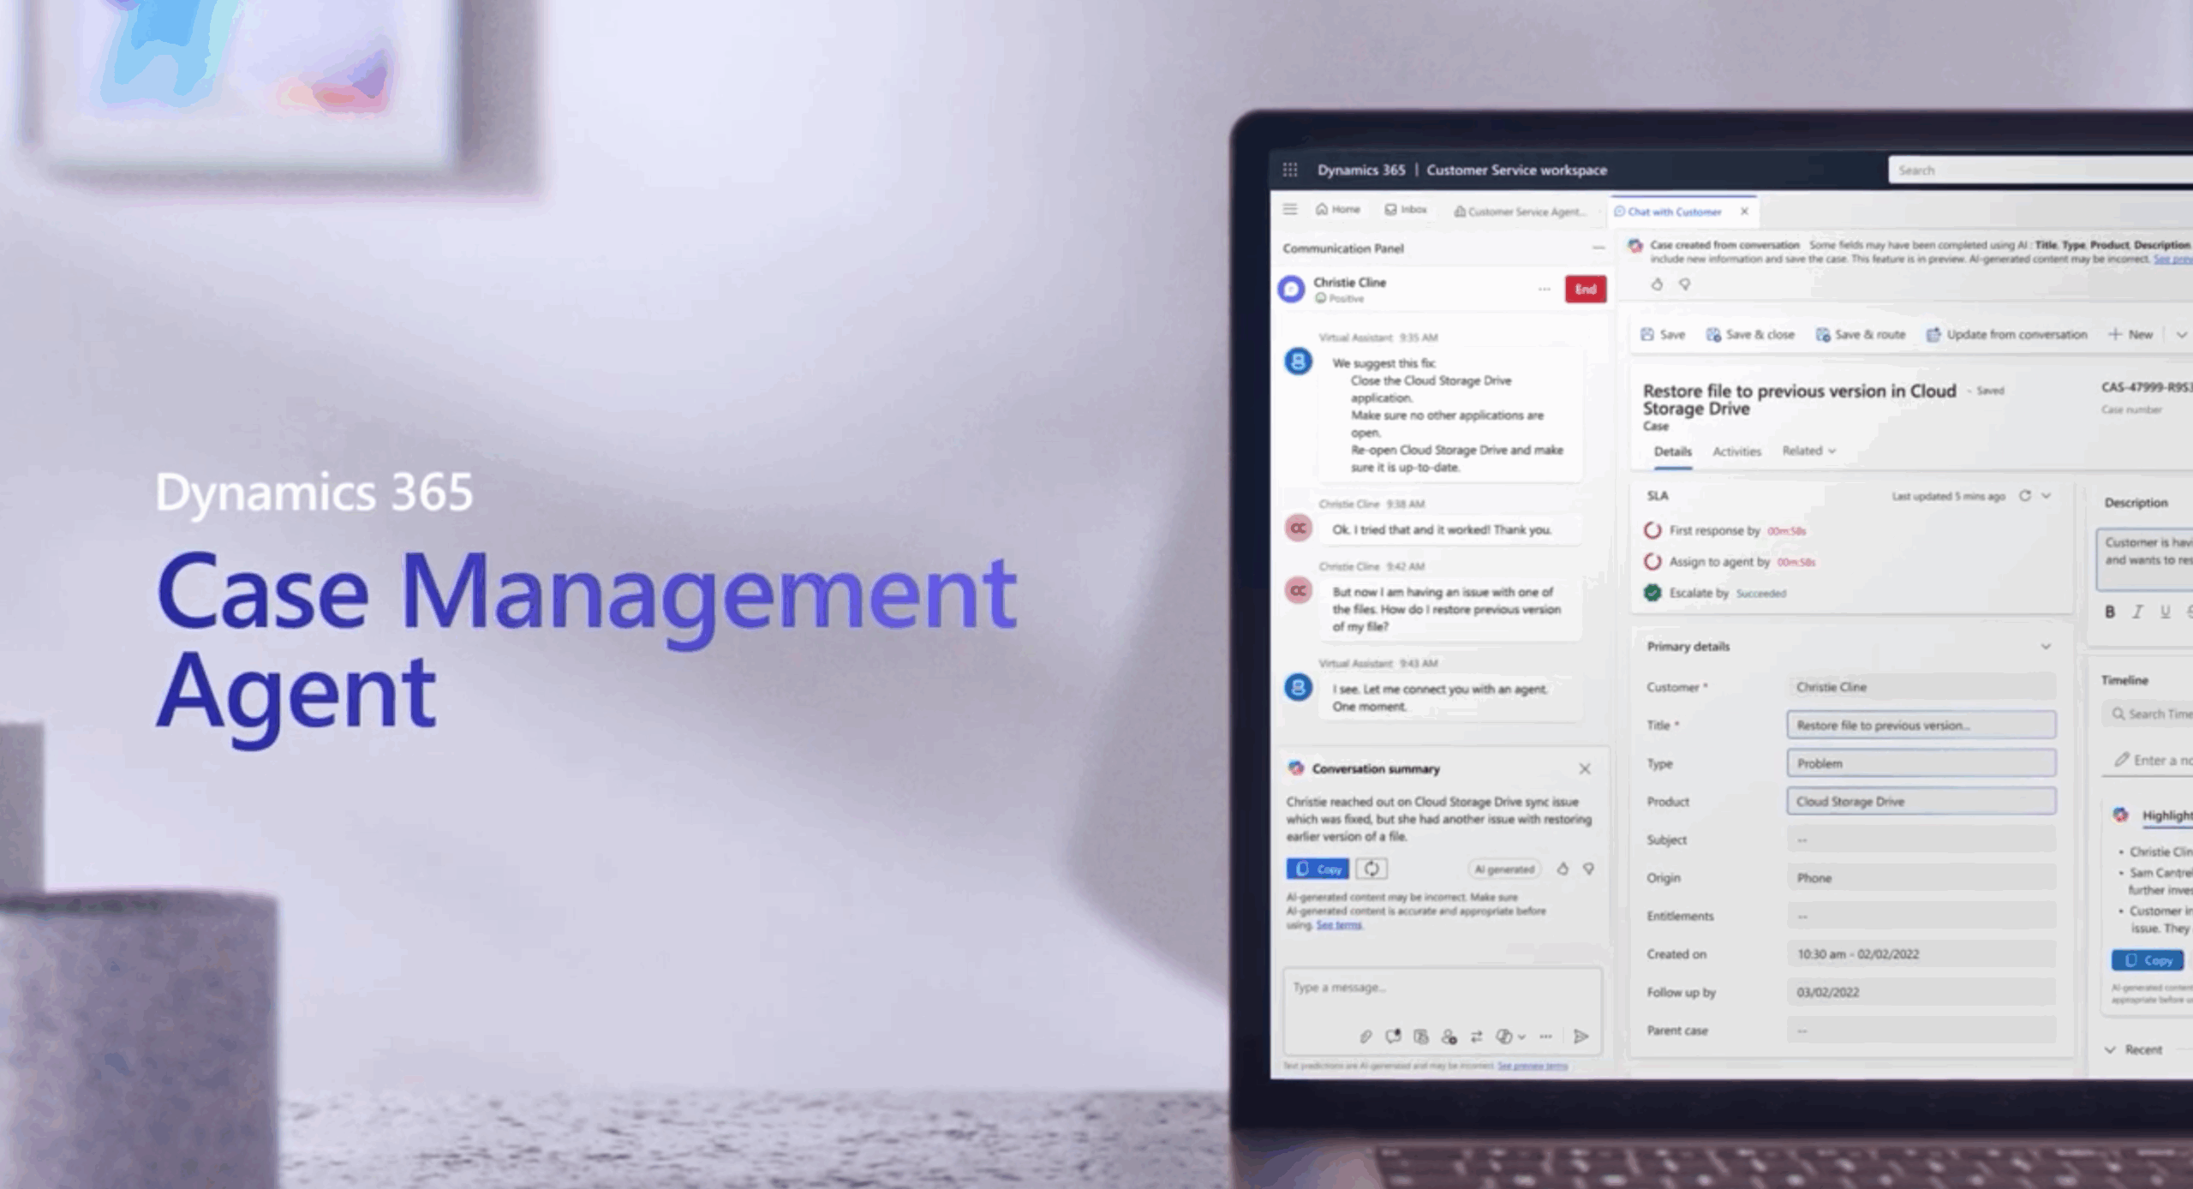
Task: Collapse the Primary details section
Action: coord(2046,647)
